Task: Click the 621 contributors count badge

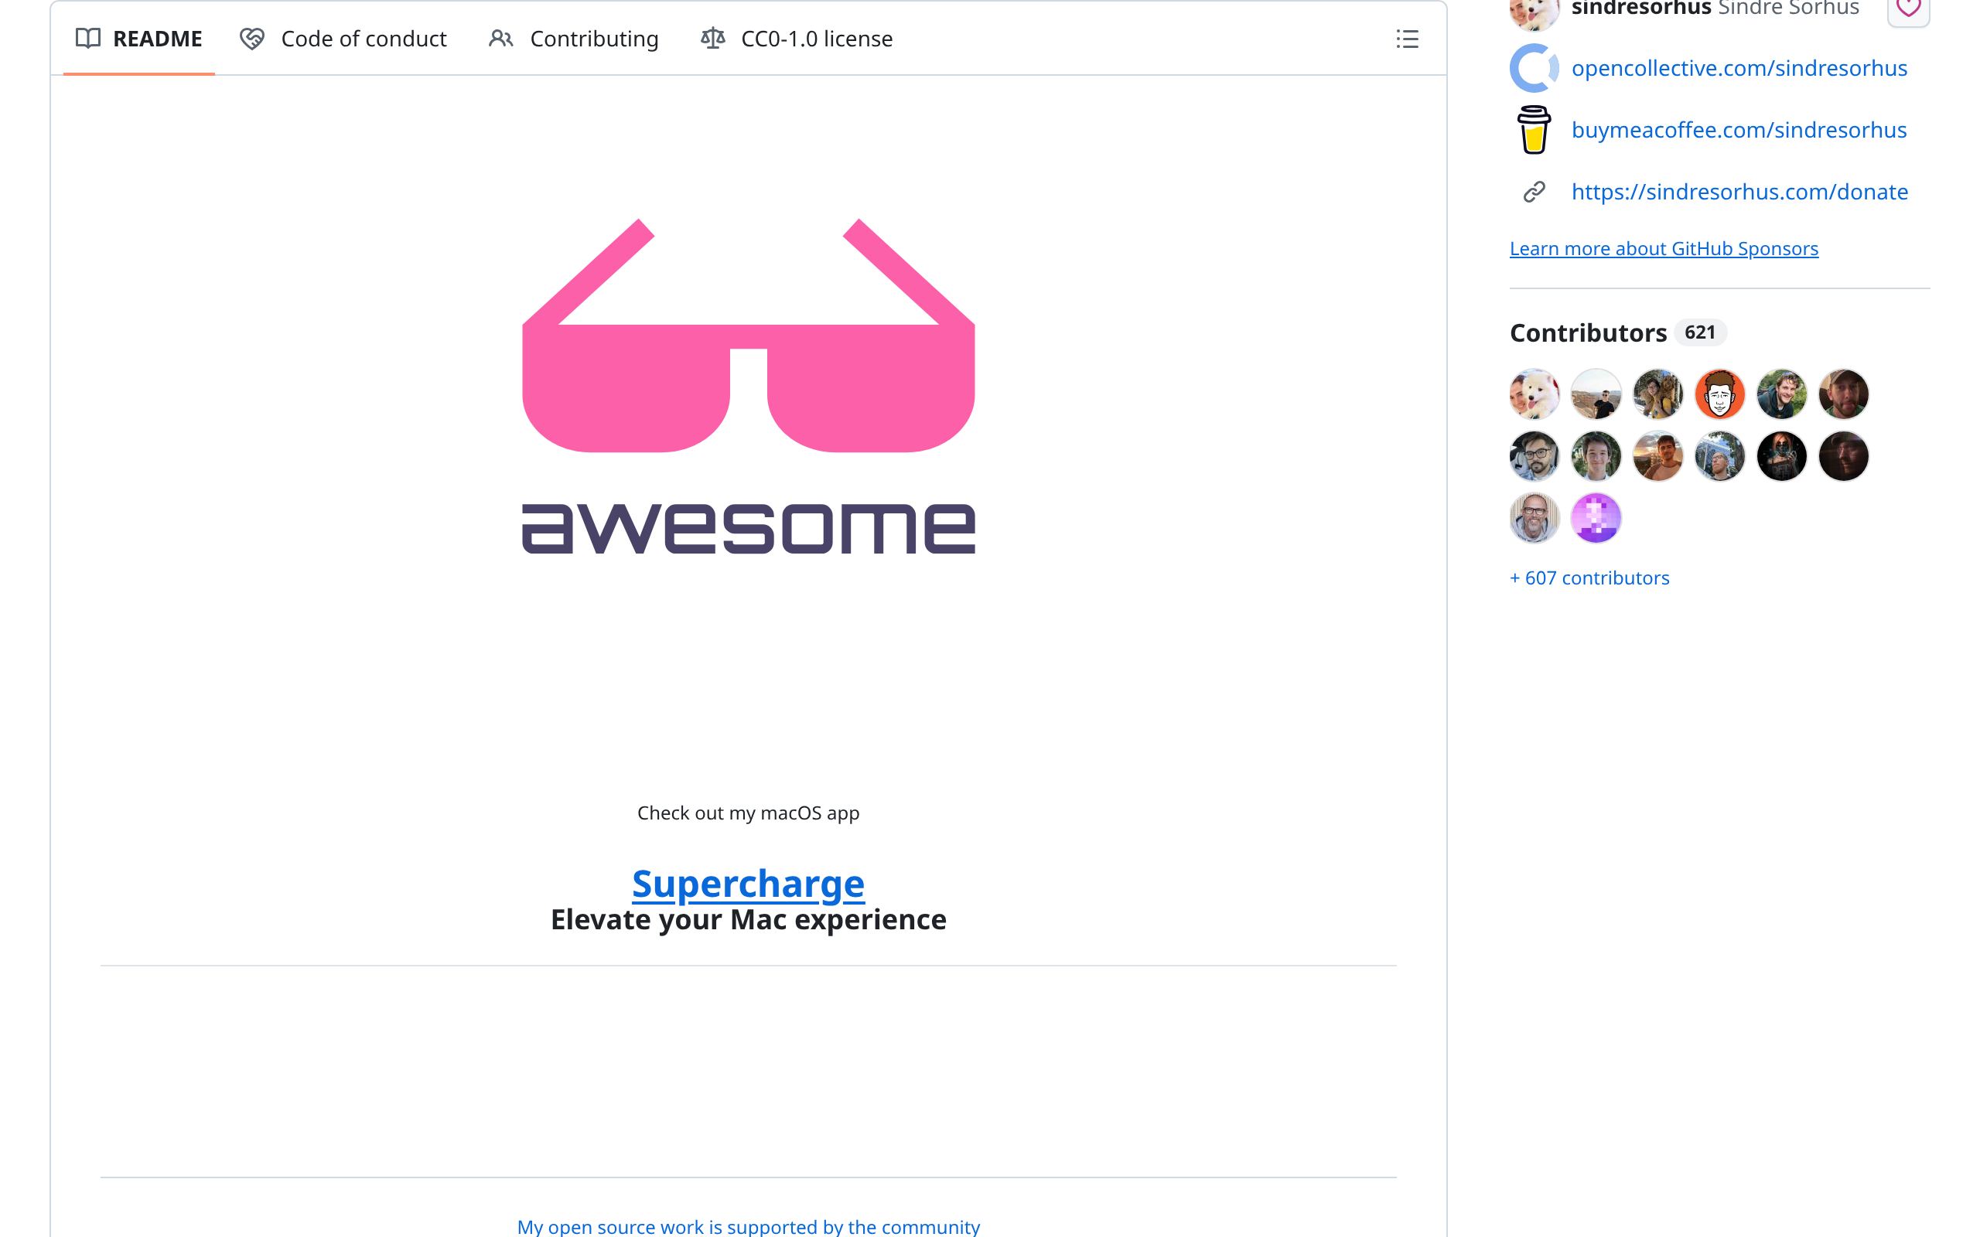Action: pos(1699,332)
